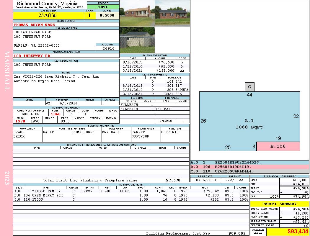Image resolution: width=310 pixels, height=236 pixels.
Task: Click the notes text about Ins #2021-226
Action: click(x=57, y=78)
